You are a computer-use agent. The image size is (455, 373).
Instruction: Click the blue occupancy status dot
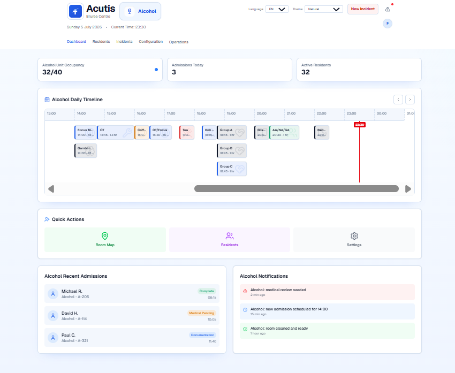156,70
